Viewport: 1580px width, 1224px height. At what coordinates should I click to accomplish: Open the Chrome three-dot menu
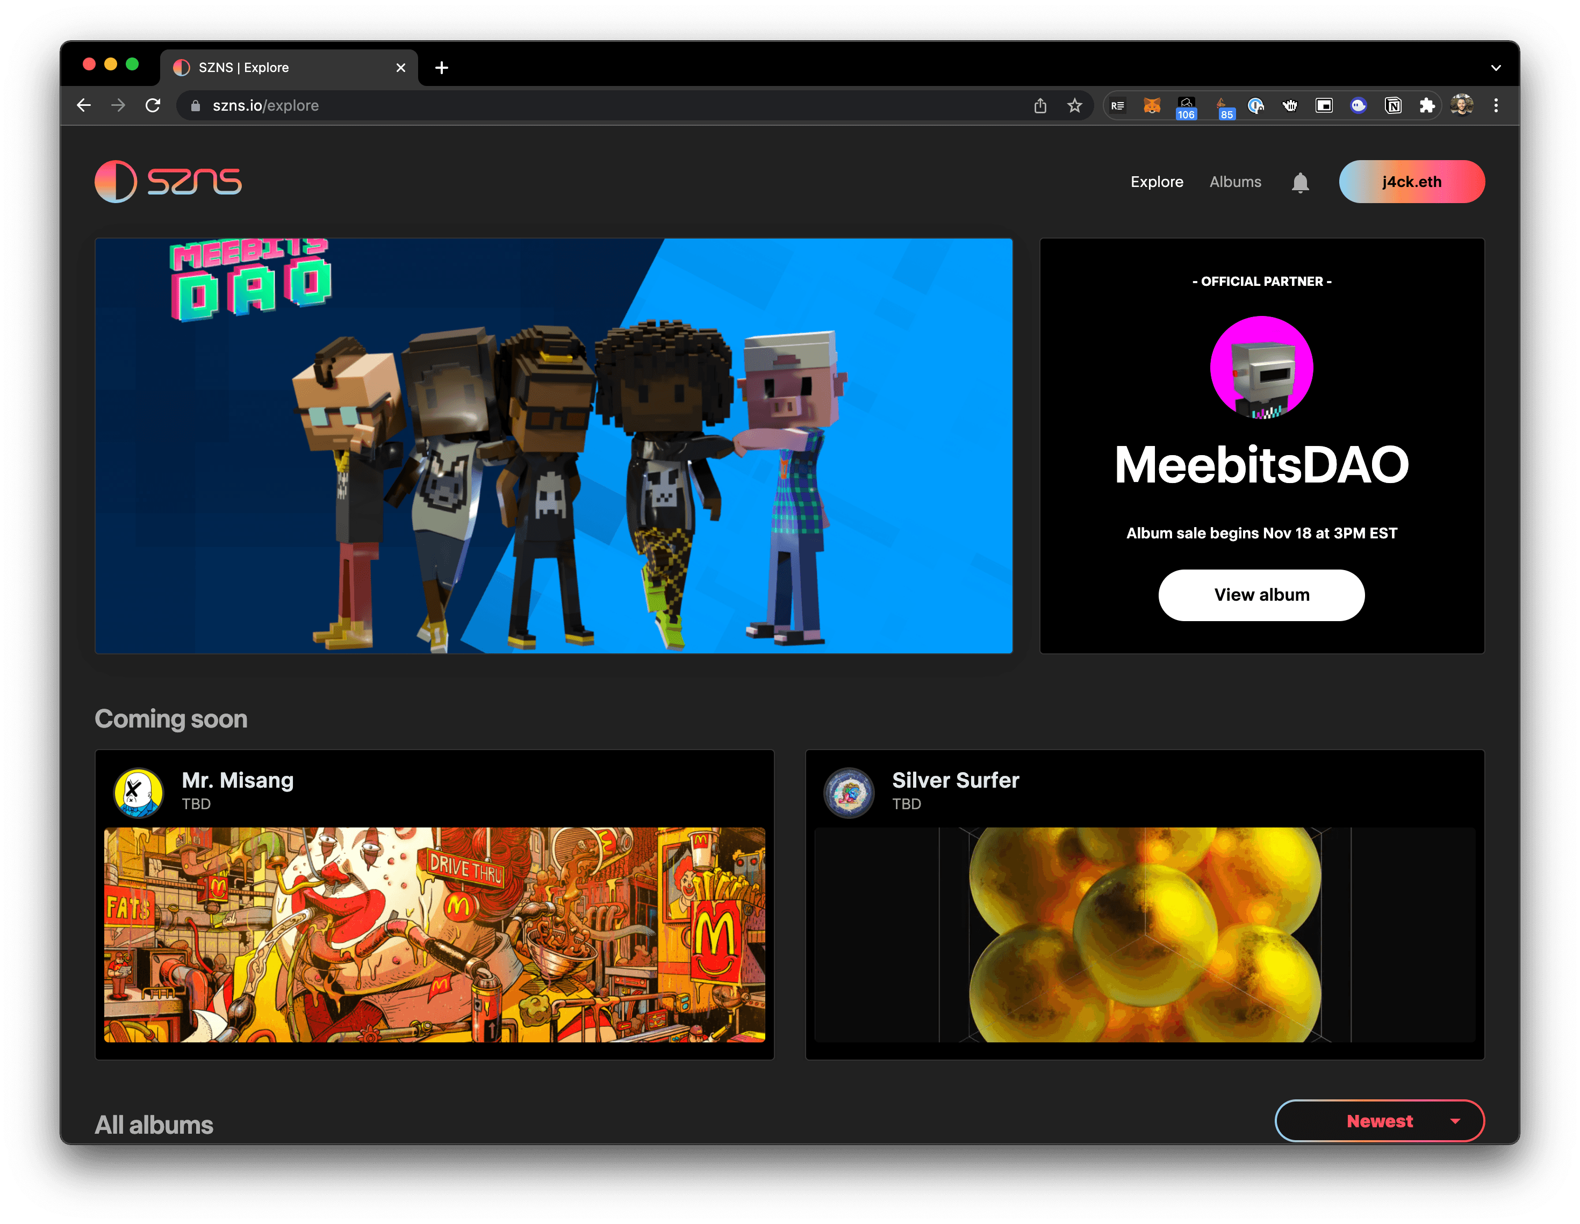1496,106
